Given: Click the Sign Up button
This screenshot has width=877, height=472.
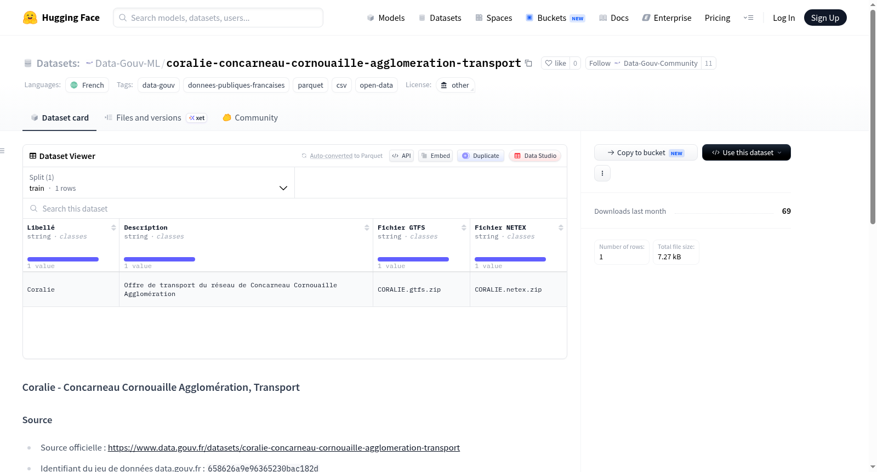Looking at the screenshot, I should point(825,18).
